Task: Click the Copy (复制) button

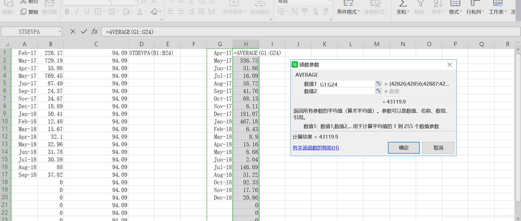Action: 29,12
